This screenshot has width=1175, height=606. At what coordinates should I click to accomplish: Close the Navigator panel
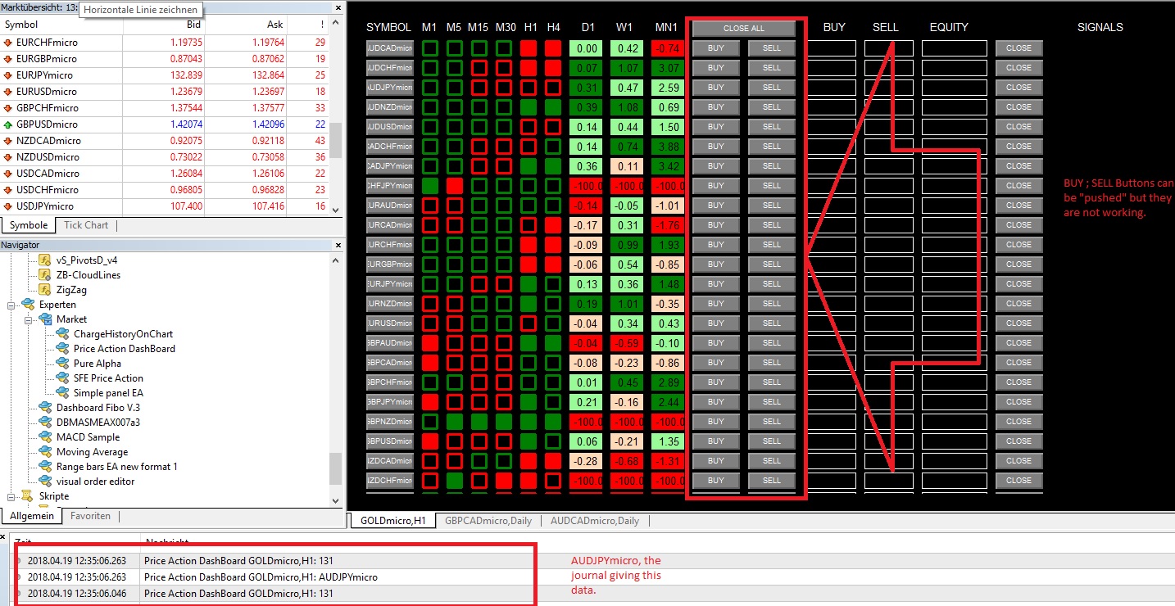pyautogui.click(x=337, y=245)
